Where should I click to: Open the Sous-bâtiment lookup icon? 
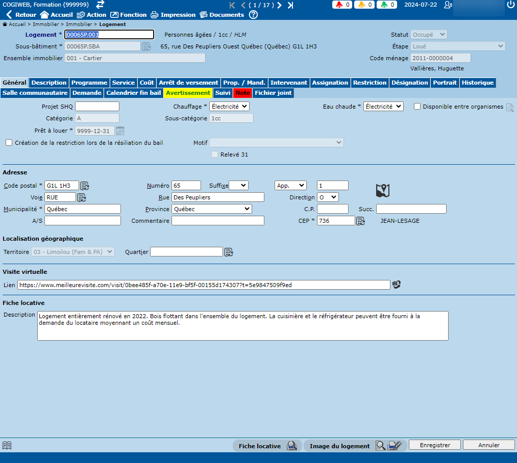(x=146, y=46)
